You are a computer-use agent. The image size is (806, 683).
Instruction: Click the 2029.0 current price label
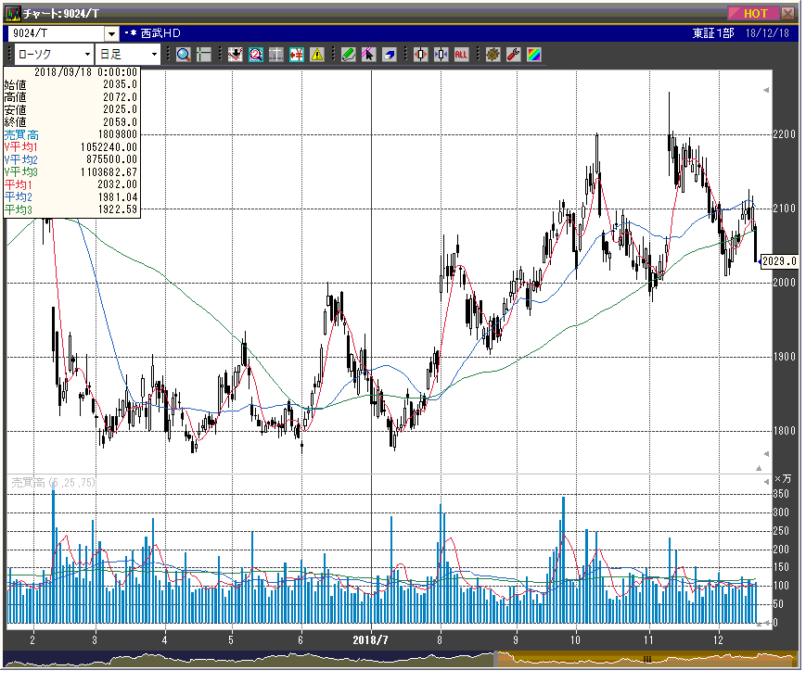pos(779,261)
